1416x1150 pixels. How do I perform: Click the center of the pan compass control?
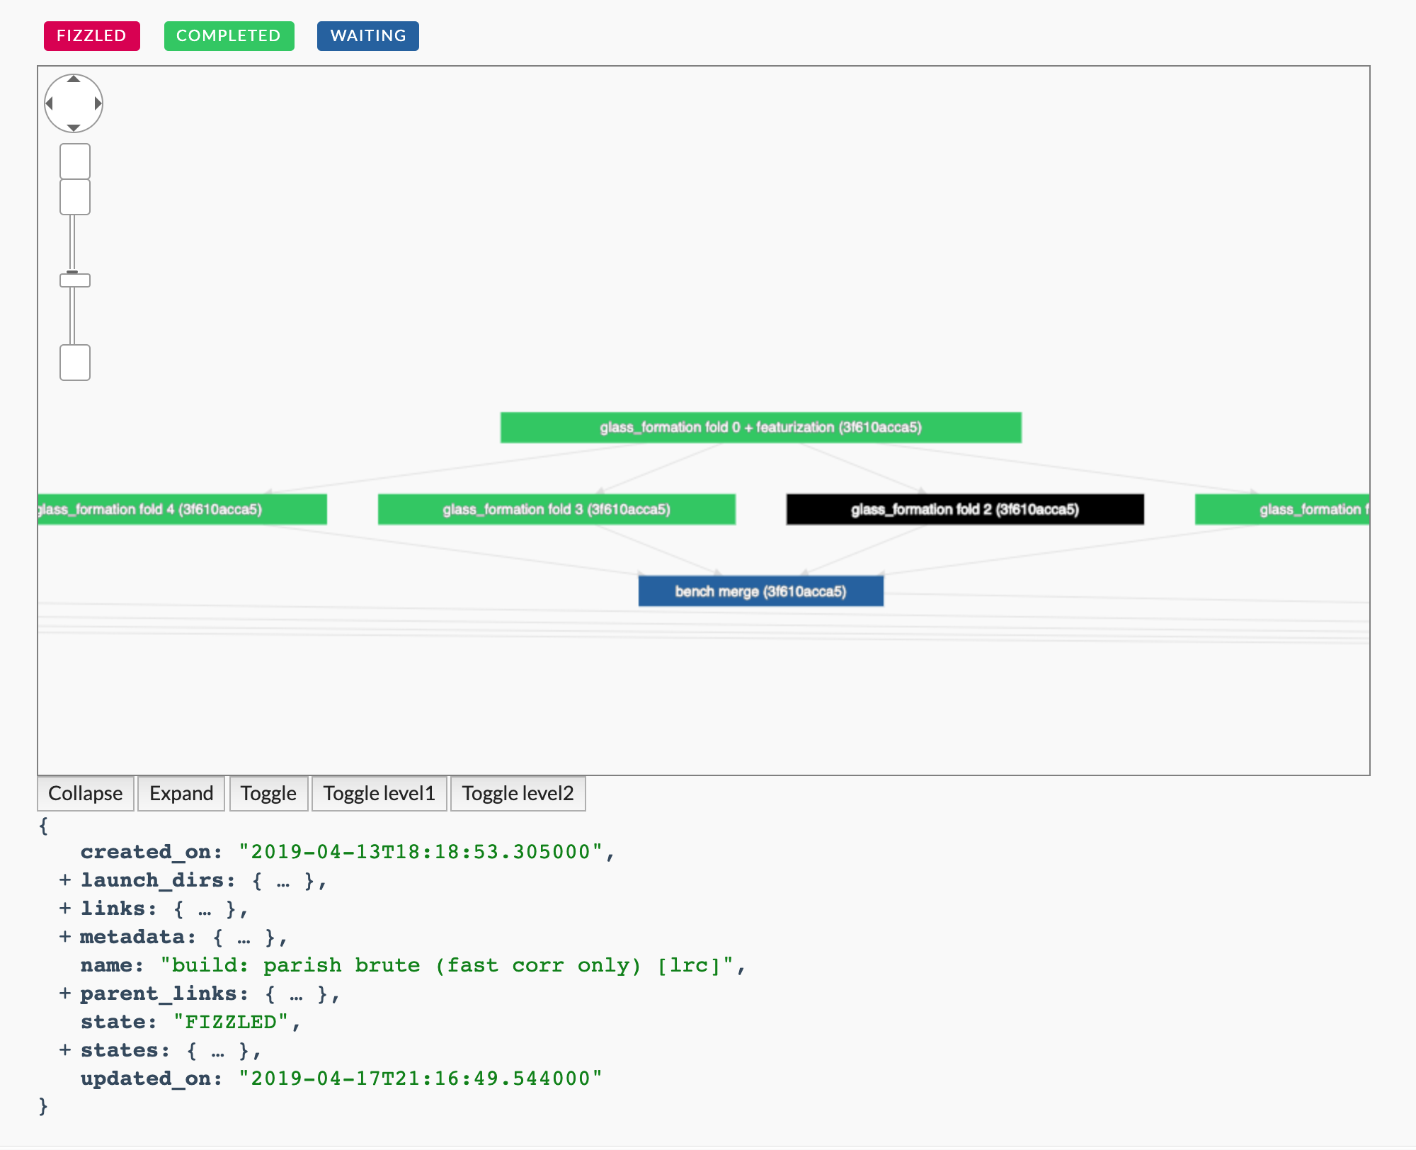click(74, 103)
